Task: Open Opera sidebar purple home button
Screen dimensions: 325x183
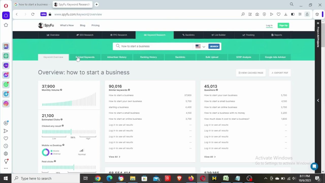Action: [6, 15]
